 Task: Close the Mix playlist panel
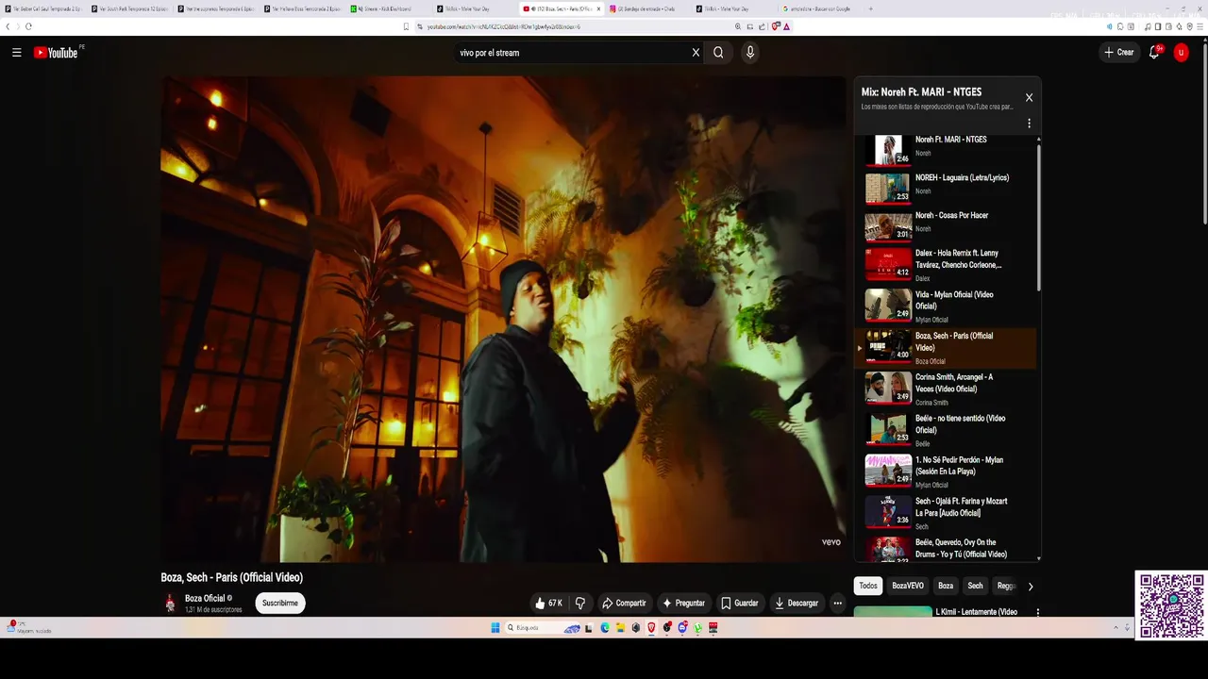click(1029, 97)
